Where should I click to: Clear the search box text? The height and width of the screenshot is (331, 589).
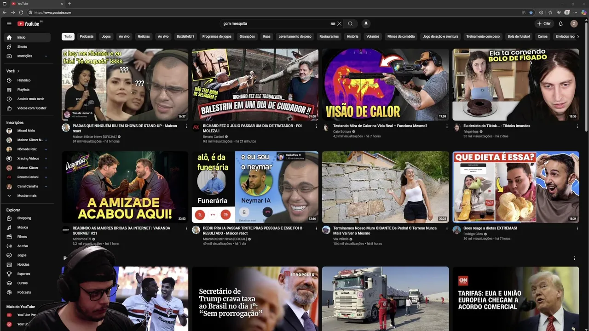tap(339, 23)
